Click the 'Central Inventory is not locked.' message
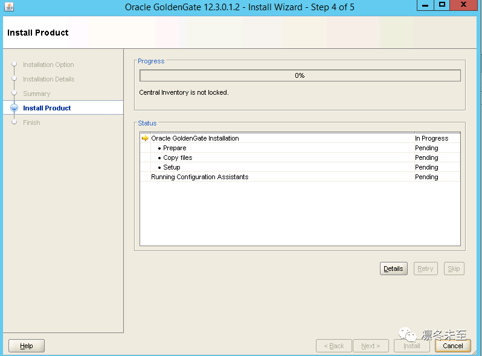The image size is (482, 356). point(184,92)
